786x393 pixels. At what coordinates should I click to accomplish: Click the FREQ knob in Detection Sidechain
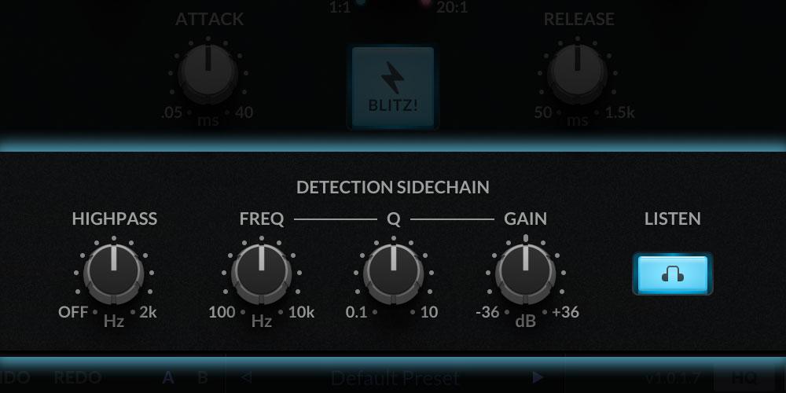pos(261,273)
